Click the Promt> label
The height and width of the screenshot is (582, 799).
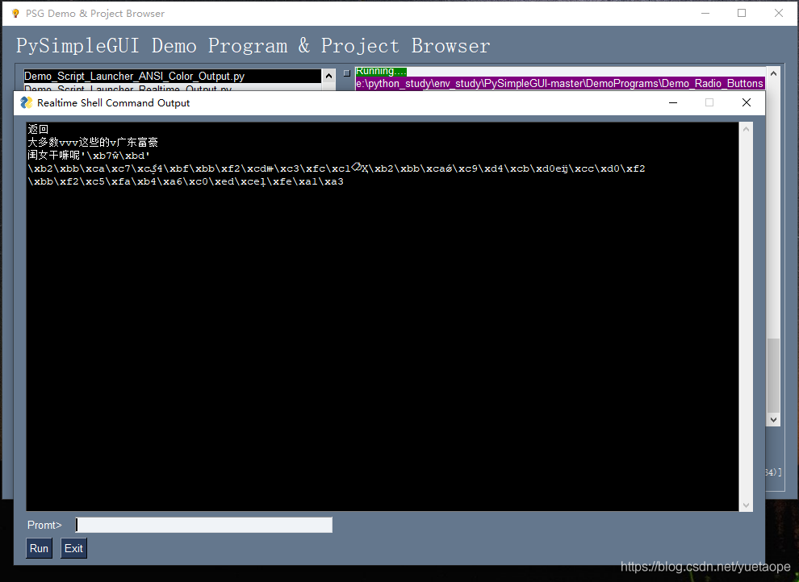tap(44, 525)
